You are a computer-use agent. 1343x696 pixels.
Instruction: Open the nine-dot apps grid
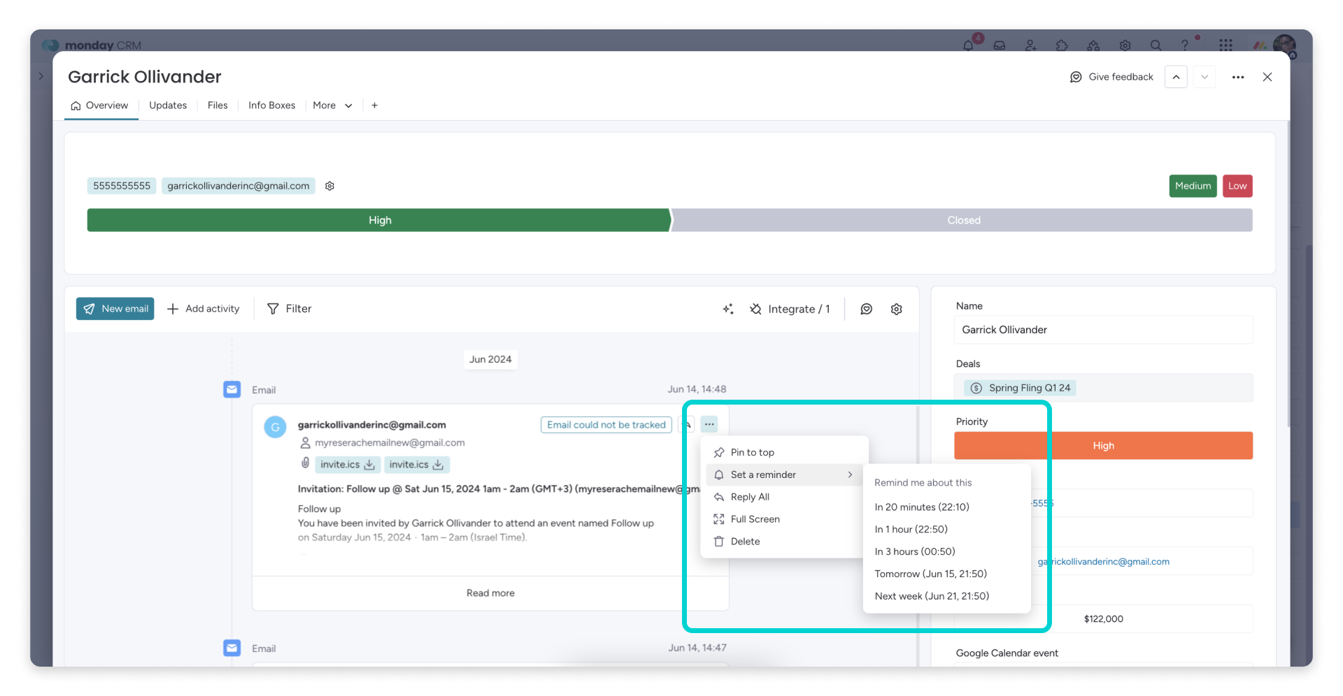click(x=1225, y=45)
